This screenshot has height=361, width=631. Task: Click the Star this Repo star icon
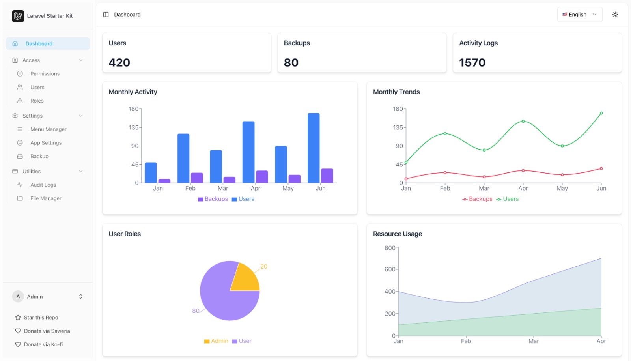pos(18,318)
